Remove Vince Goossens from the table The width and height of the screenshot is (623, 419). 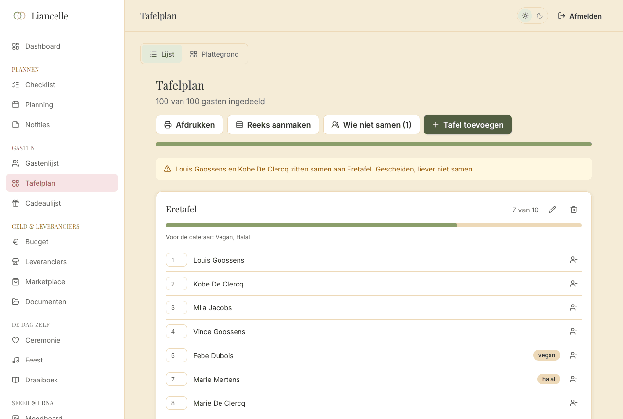click(574, 331)
